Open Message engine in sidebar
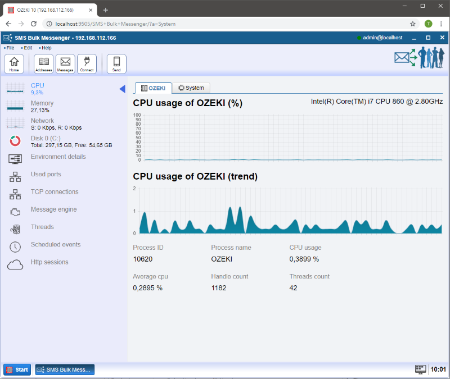This screenshot has height=379, width=450. click(53, 209)
